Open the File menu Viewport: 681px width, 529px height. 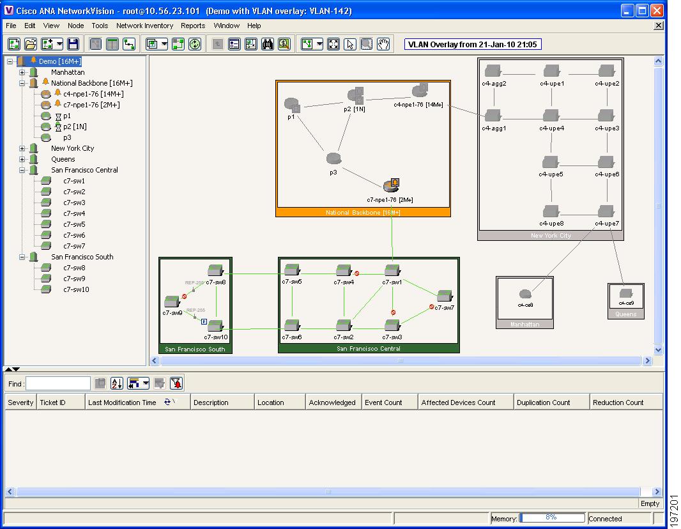pos(11,26)
